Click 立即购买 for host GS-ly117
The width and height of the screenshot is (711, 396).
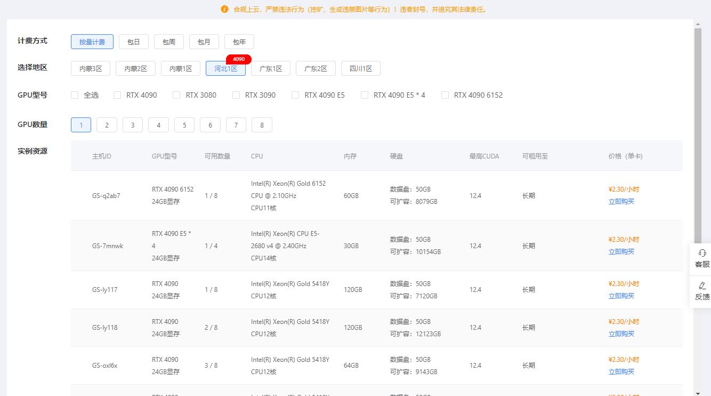pos(621,296)
